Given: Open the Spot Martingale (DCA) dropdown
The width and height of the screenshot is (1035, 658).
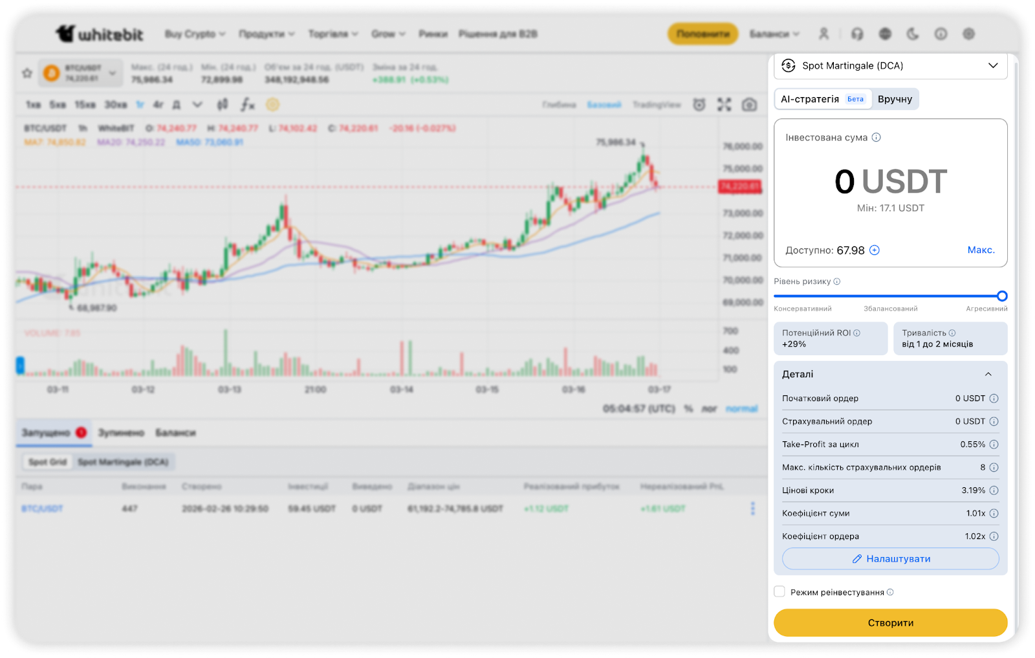Looking at the screenshot, I should 890,66.
